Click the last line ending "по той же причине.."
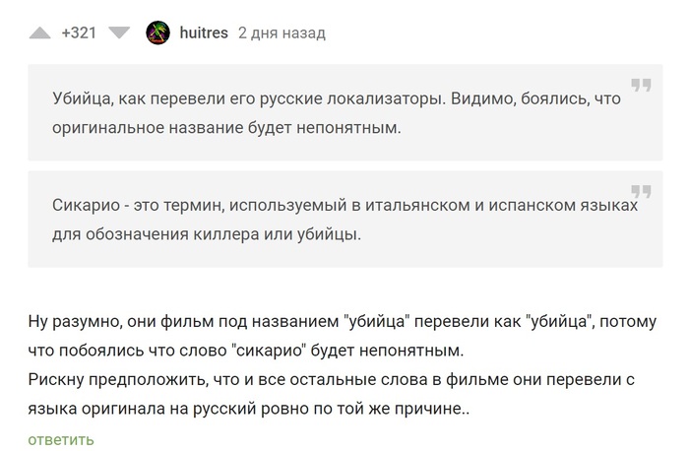 (x=249, y=405)
